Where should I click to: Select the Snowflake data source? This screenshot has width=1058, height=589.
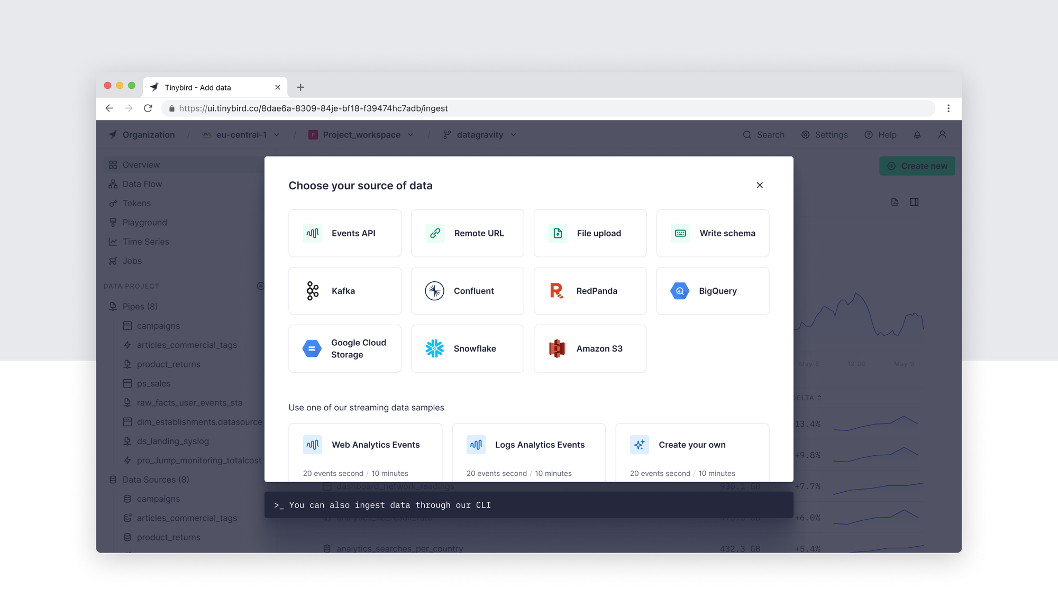pyautogui.click(x=467, y=348)
